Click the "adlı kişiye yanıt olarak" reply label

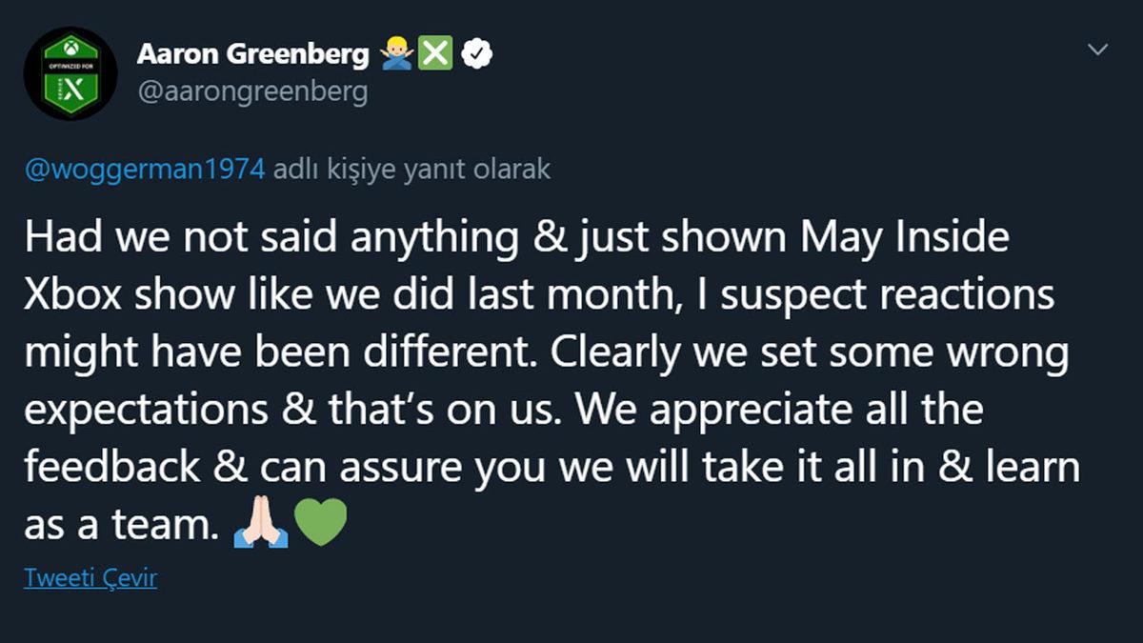(x=411, y=170)
